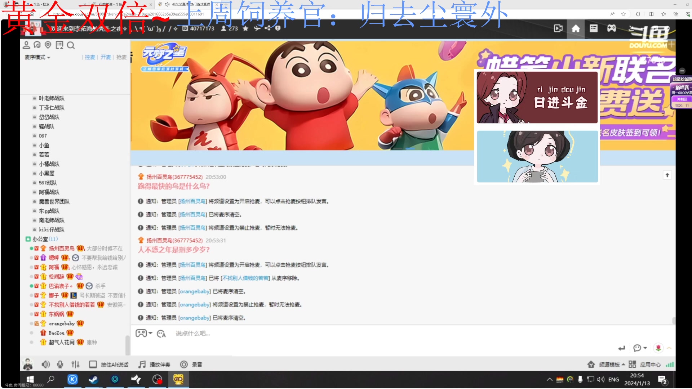Click the headset customer-service icon
Viewport: 692px width, 389px height.
point(37,45)
